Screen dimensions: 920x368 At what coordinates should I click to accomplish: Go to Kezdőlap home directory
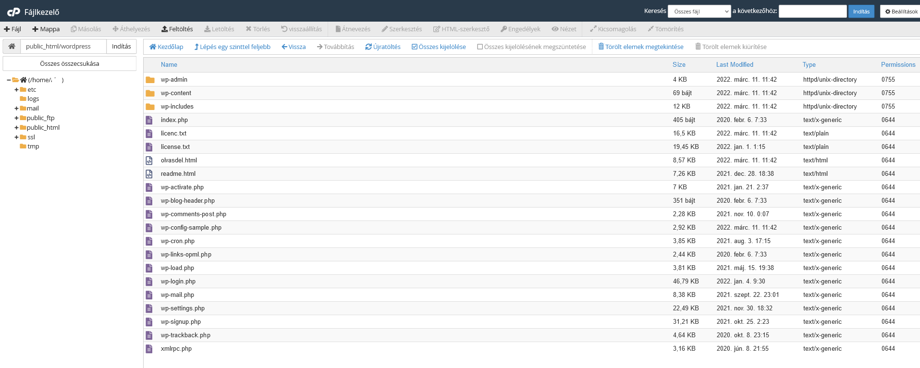pos(166,47)
